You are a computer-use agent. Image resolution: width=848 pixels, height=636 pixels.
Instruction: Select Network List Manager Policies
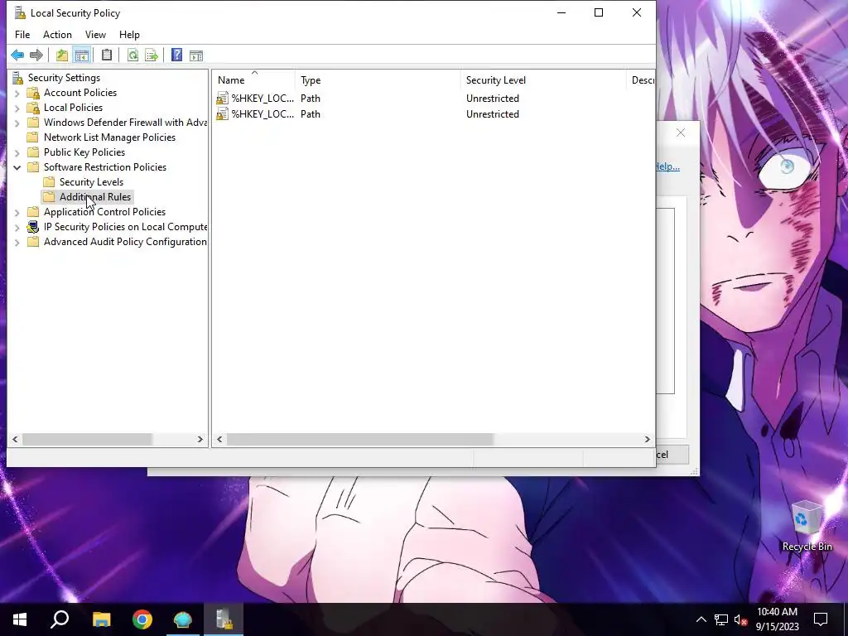[x=109, y=137]
